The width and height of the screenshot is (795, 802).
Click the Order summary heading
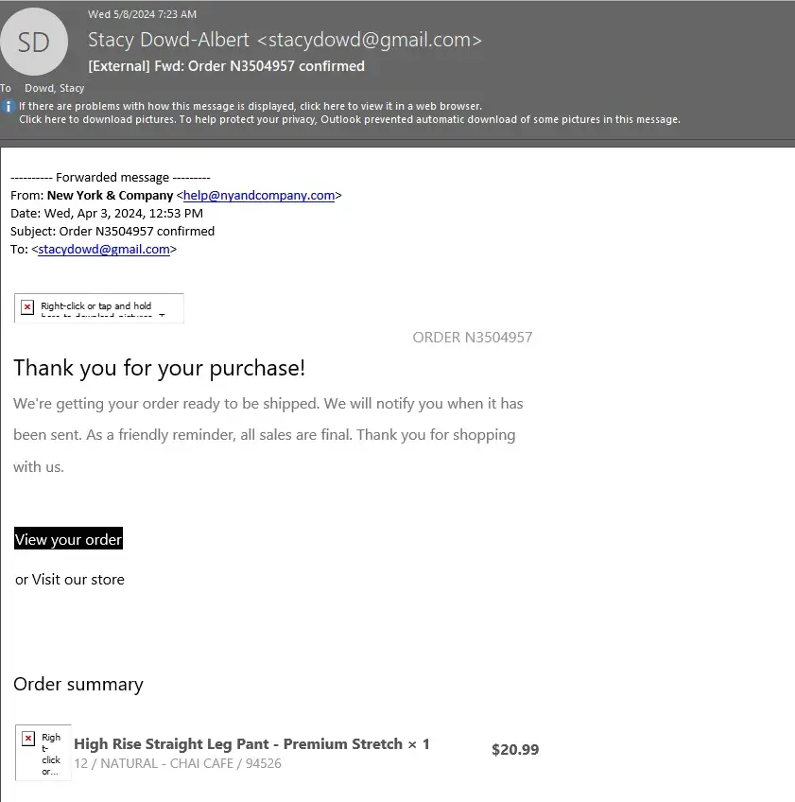[78, 685]
